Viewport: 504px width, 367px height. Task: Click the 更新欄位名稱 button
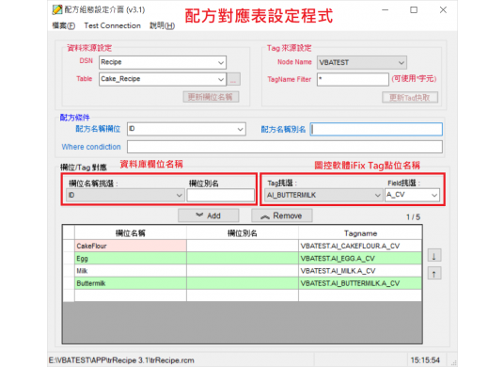tap(211, 97)
